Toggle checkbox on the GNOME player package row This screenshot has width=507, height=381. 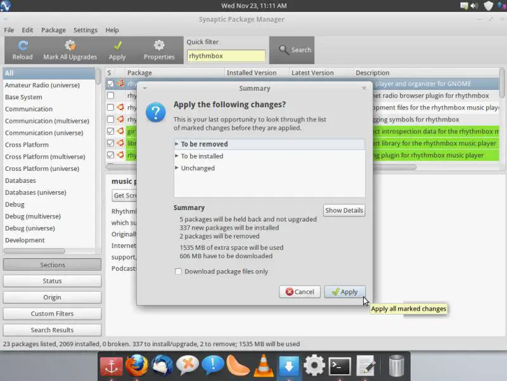[x=110, y=84]
